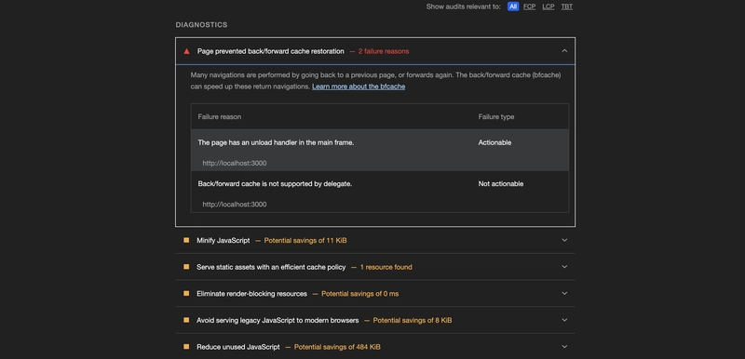The width and height of the screenshot is (745, 359).
Task: Expand Reduce unused JavaScript chevron
Action: tap(564, 347)
